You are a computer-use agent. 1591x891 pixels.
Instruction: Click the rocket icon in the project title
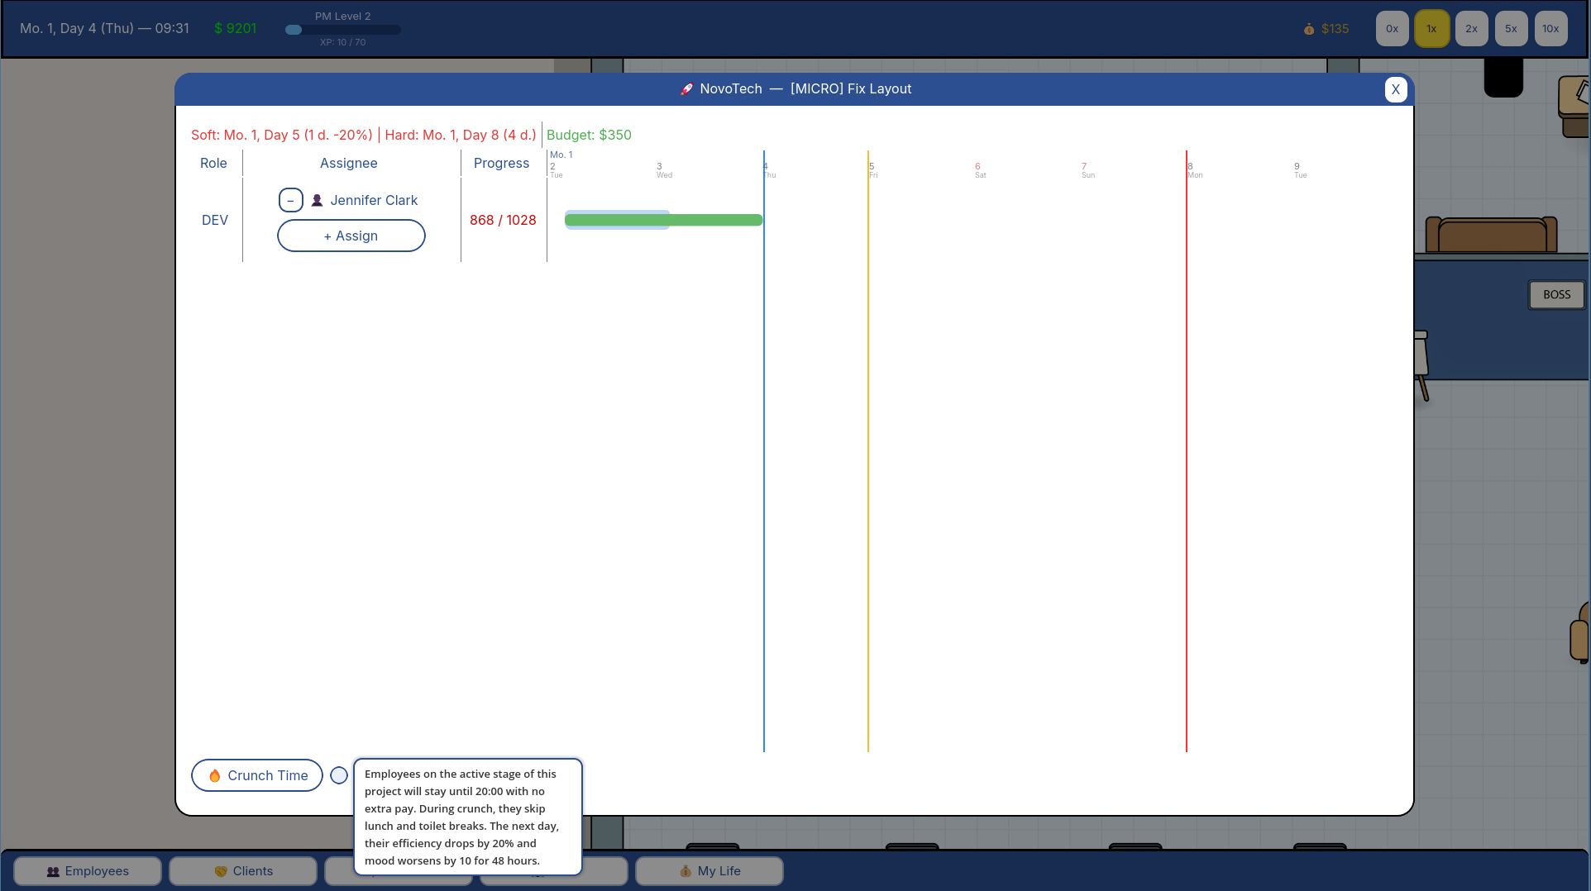(x=686, y=89)
